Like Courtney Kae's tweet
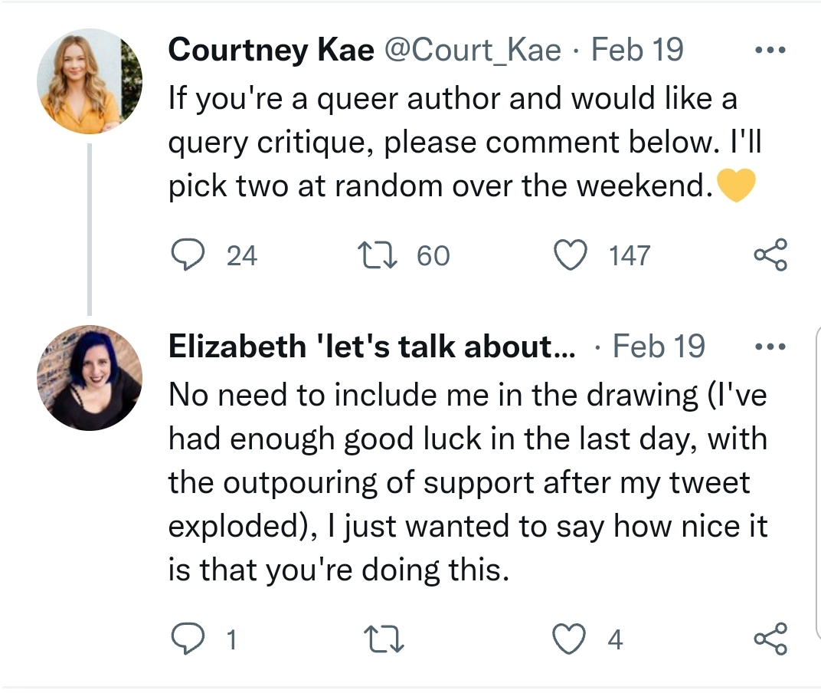This screenshot has width=821, height=700. pos(571,255)
